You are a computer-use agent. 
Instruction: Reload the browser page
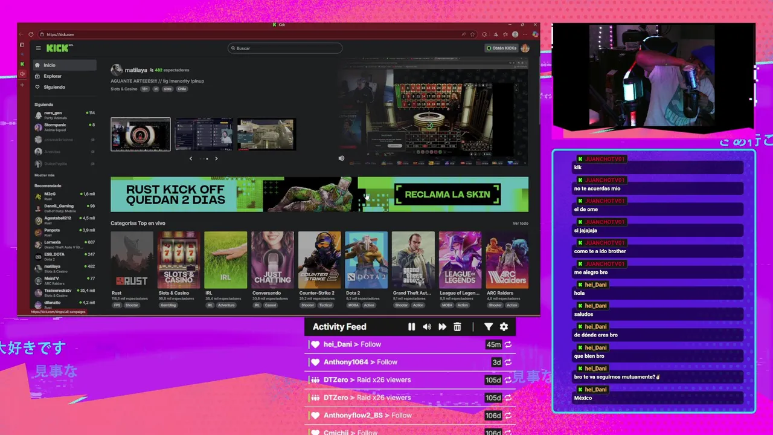pyautogui.click(x=31, y=34)
